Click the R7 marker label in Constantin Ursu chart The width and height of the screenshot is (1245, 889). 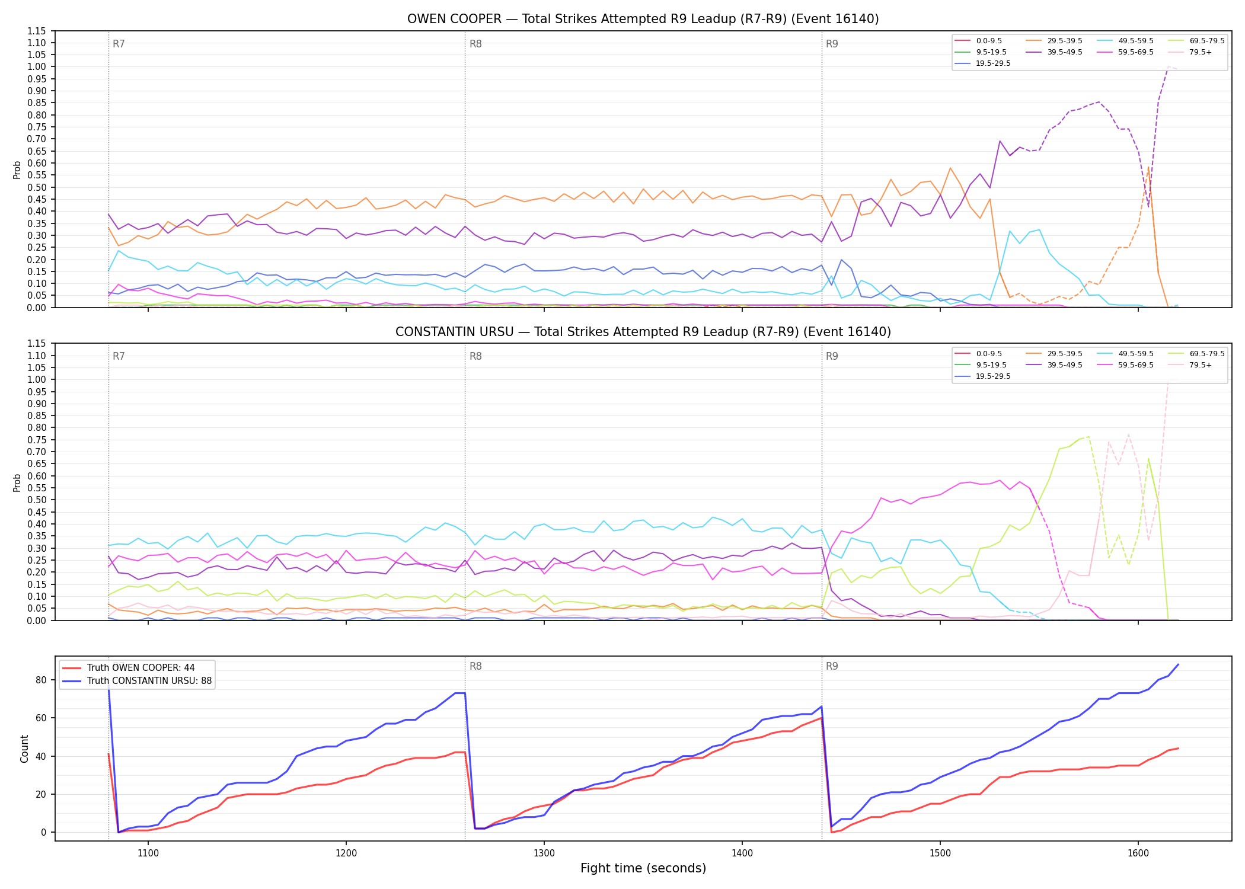tap(119, 356)
